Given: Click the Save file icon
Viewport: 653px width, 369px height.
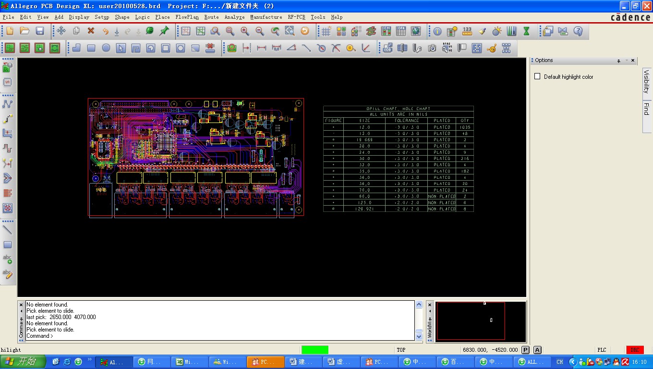Looking at the screenshot, I should 40,31.
